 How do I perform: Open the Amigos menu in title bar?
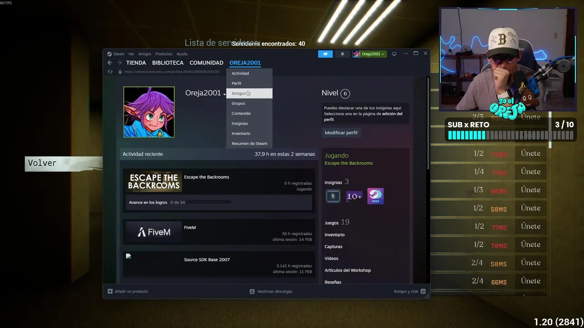(145, 54)
